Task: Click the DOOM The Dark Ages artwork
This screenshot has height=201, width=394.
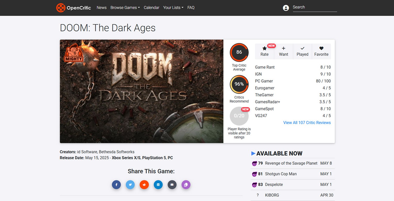Action: pyautogui.click(x=142, y=91)
